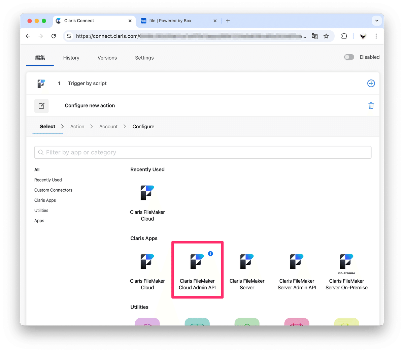Bookmark the page with the star icon
This screenshot has height=352, width=404.
(326, 36)
